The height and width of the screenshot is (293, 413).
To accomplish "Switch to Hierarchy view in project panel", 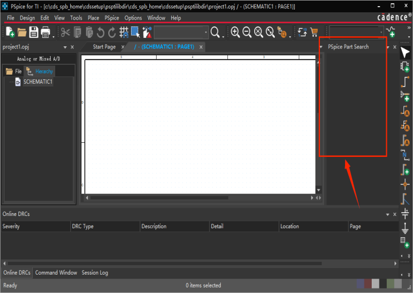I will [40, 71].
